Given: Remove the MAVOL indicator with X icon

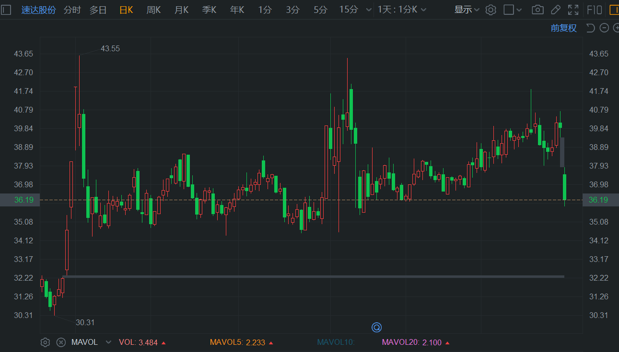Looking at the screenshot, I should tap(61, 342).
